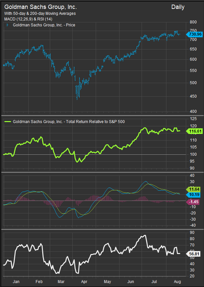Select the Apr month label on time axis
This screenshot has height=287, width=204.
click(x=84, y=282)
